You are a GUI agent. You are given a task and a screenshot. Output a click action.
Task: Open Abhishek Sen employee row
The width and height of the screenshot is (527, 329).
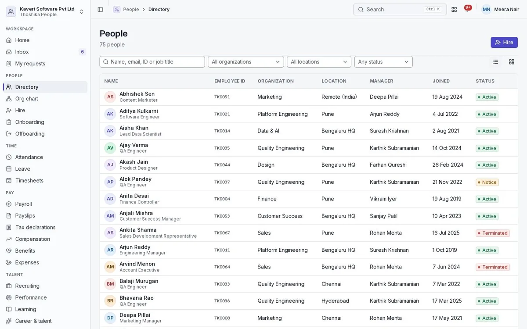[309, 97]
